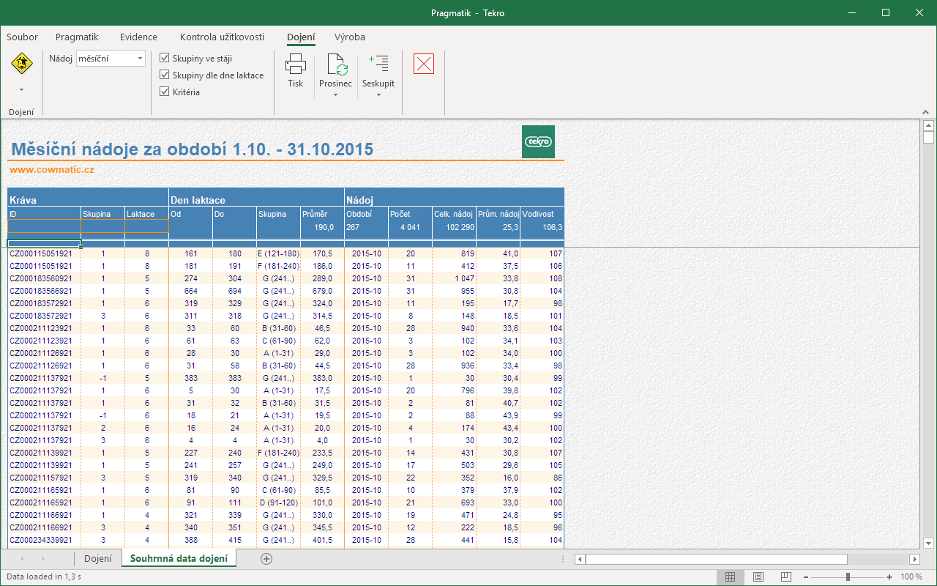Uncheck Skupiny ve stáji checkbox

click(165, 58)
